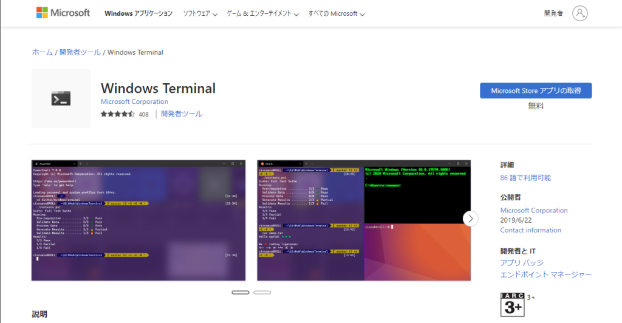Click the 公開者 sidebar heading
Screen dimensions: 622x323
510,197
